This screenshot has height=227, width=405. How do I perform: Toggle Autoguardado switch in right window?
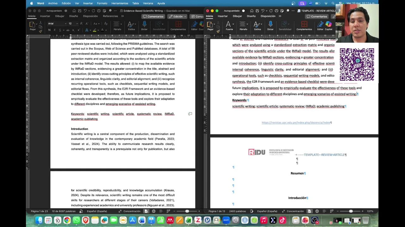point(243,11)
